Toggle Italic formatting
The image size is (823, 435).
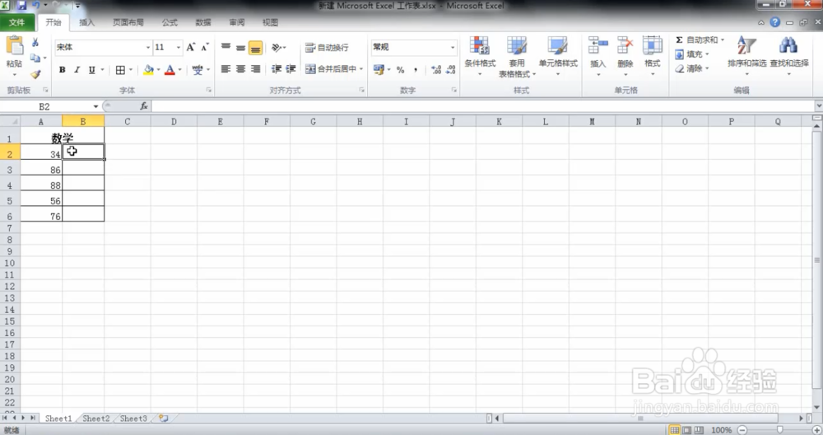77,69
